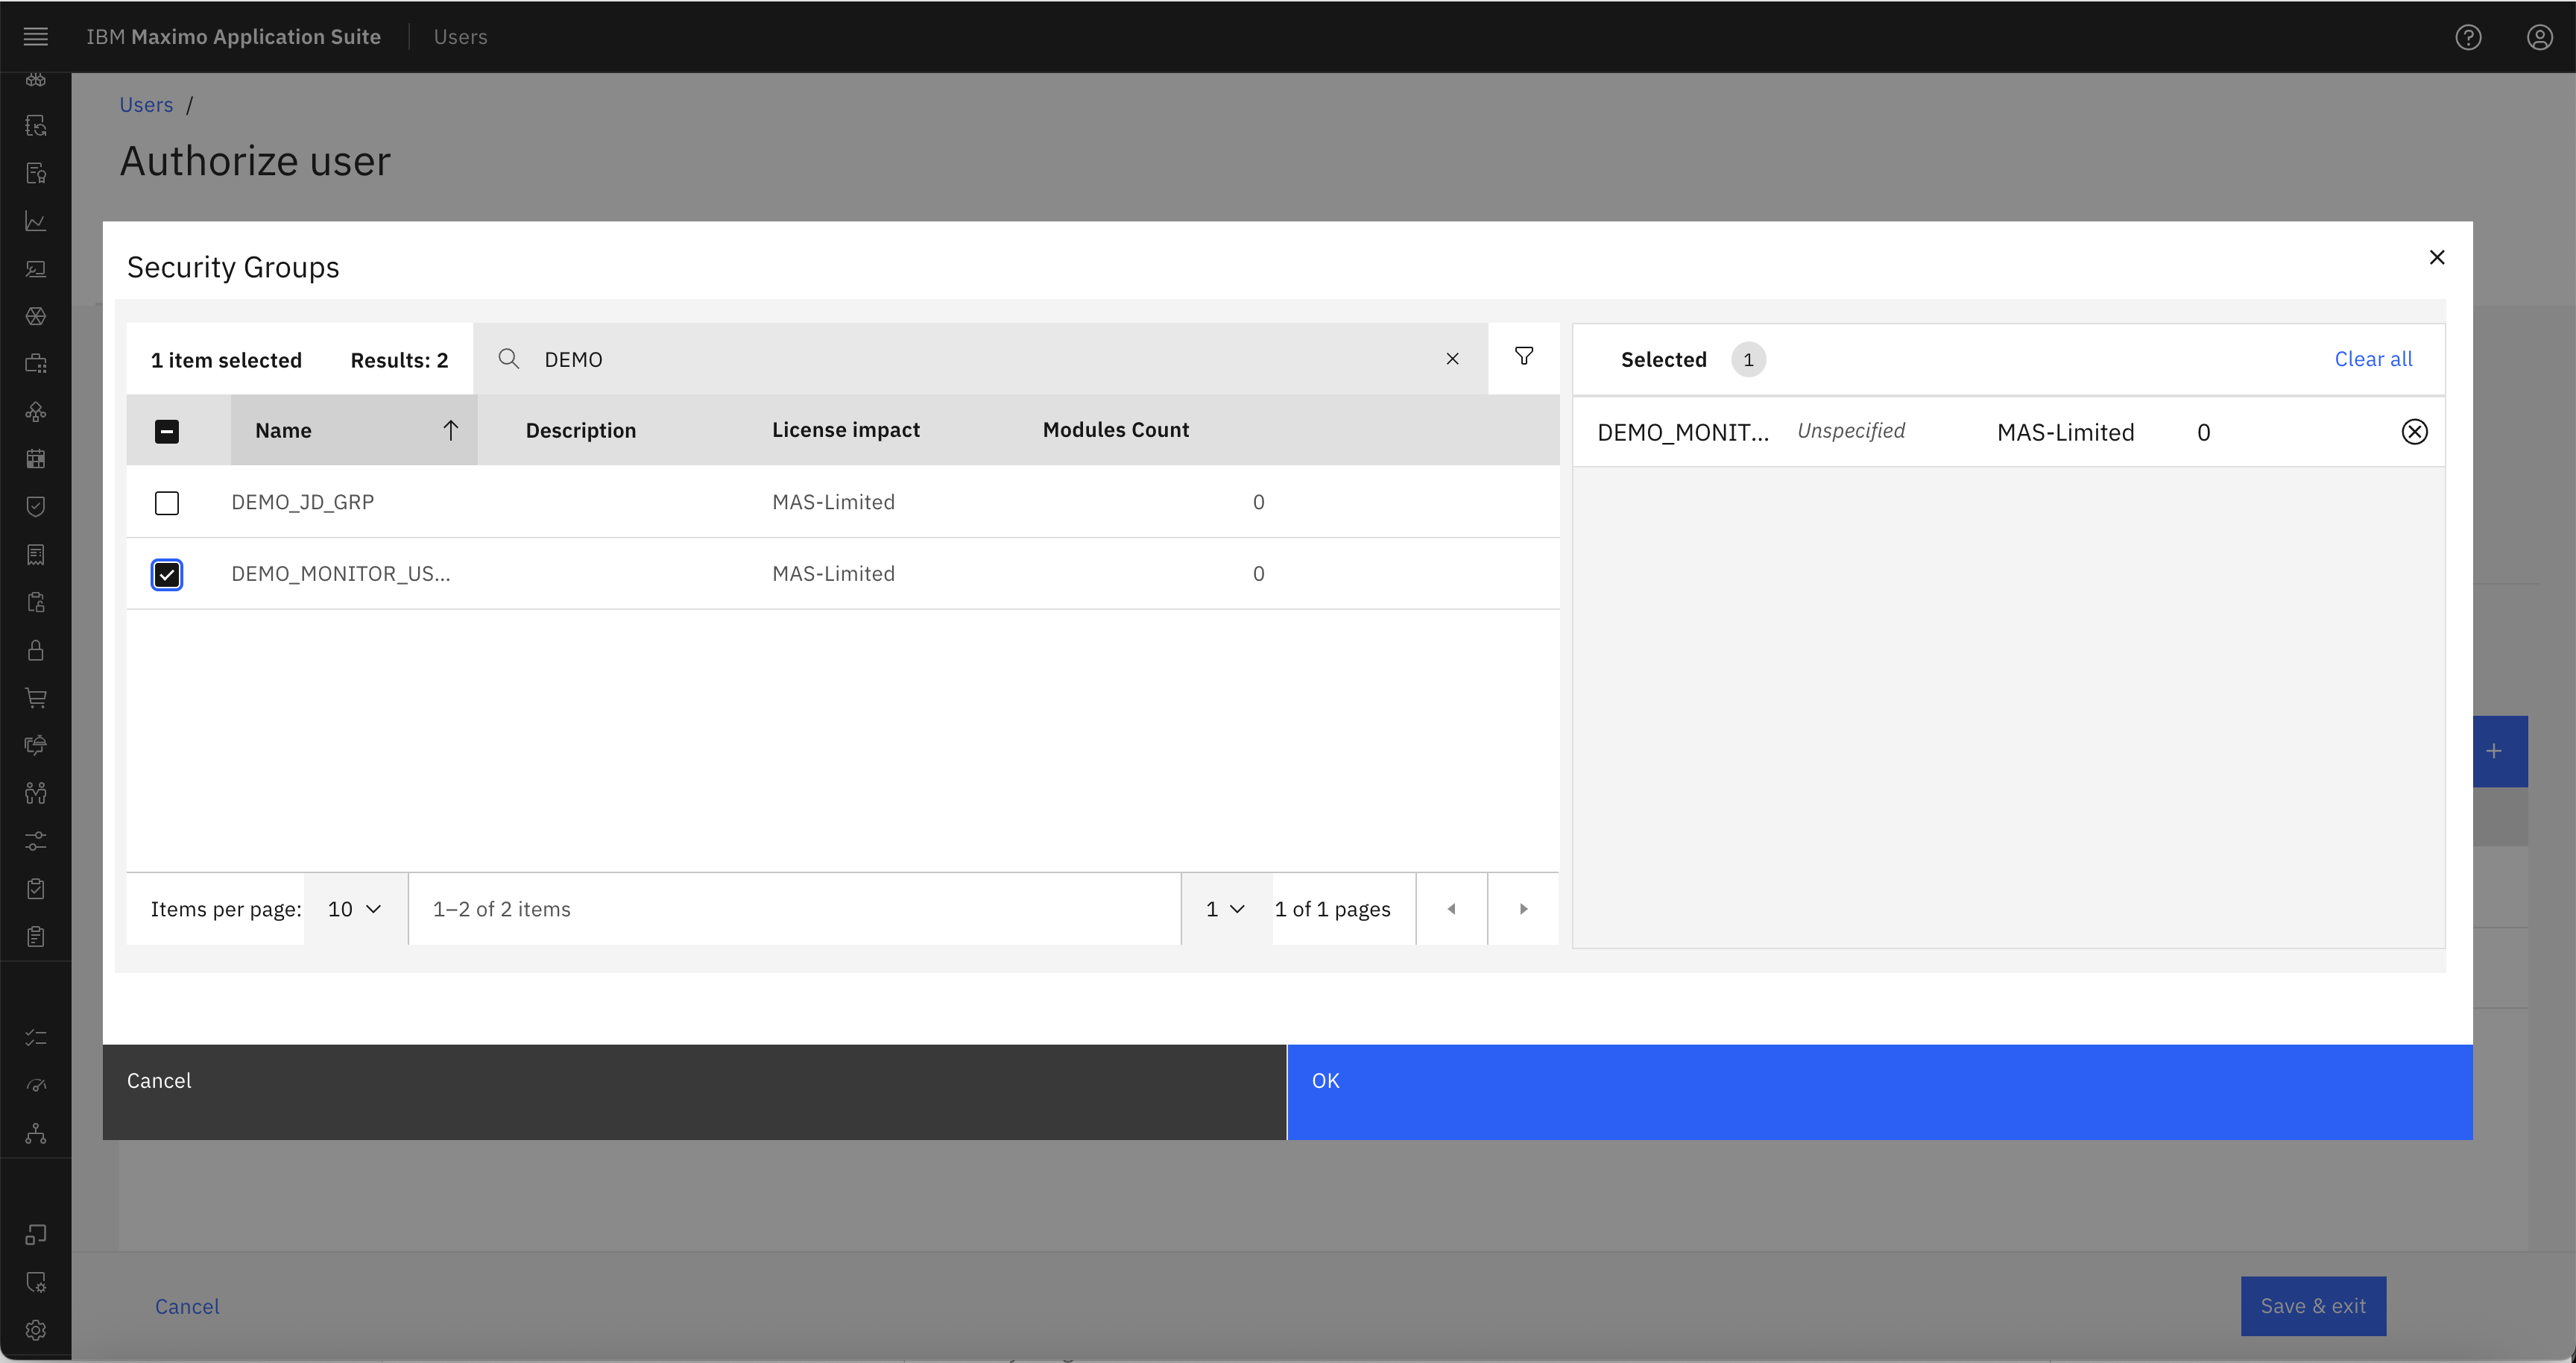Open the cubes sidebar icon at top
The width and height of the screenshot is (2576, 1363).
[x=36, y=80]
